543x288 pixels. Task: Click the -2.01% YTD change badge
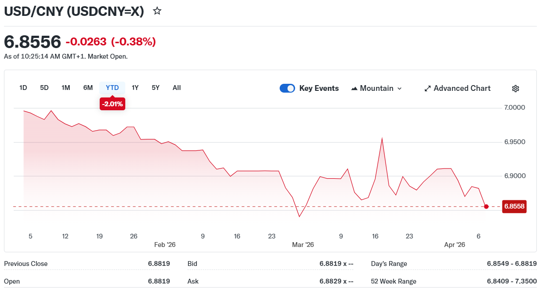(x=112, y=104)
